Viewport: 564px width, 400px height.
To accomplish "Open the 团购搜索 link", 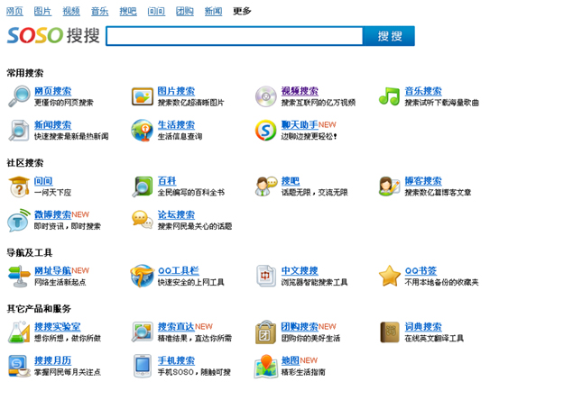I will 300,327.
